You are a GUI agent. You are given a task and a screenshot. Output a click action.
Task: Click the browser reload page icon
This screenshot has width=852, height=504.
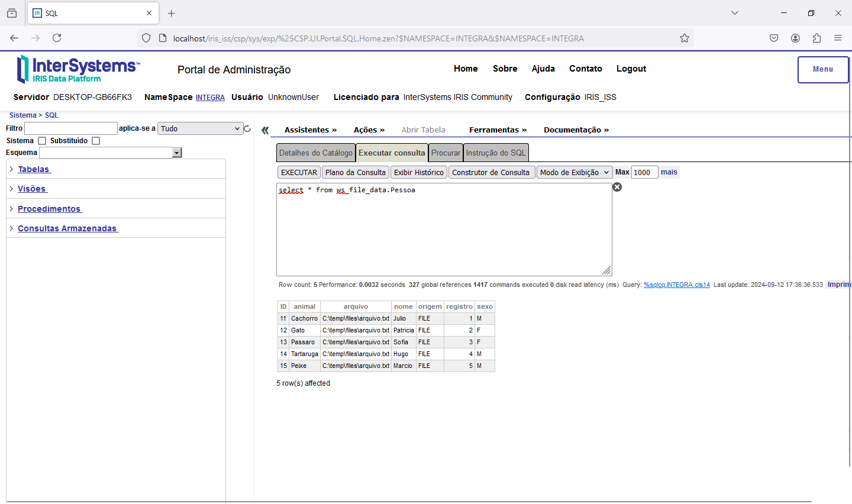click(x=57, y=38)
